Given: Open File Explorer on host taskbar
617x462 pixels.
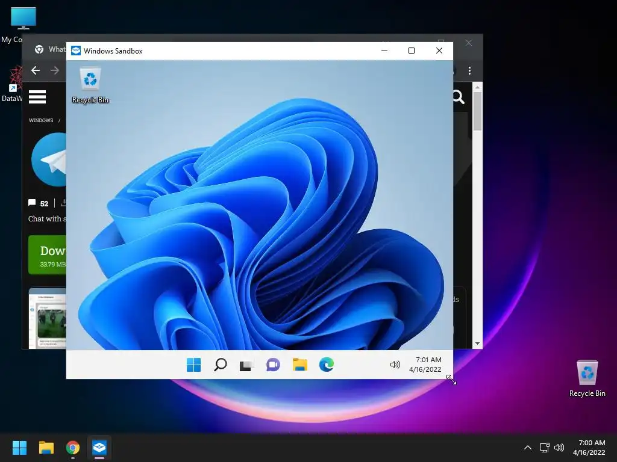Looking at the screenshot, I should pos(46,448).
